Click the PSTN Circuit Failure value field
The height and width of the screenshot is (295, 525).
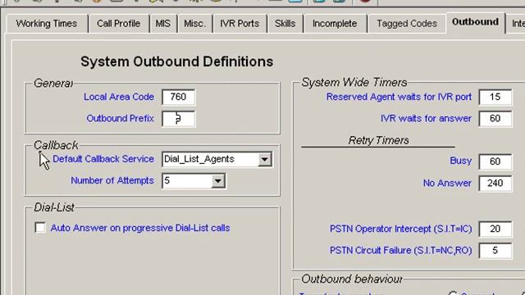pos(495,251)
